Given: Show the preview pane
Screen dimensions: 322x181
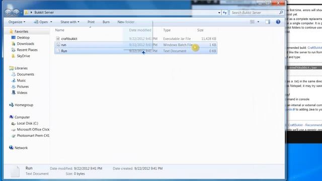Looking at the screenshot, I should (x=268, y=22).
